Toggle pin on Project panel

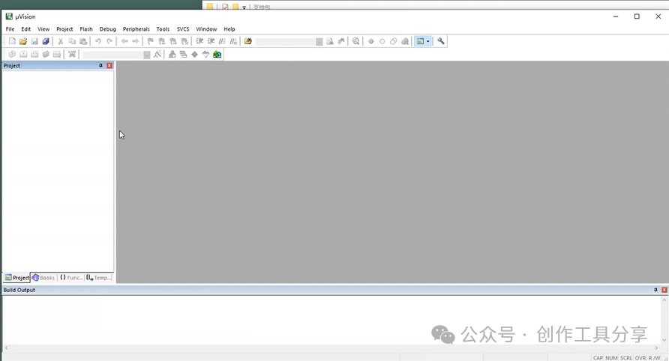pos(100,66)
